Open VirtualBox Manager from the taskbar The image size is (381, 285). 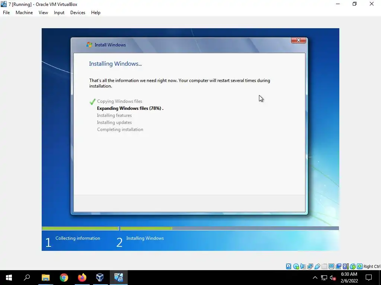pos(100,278)
